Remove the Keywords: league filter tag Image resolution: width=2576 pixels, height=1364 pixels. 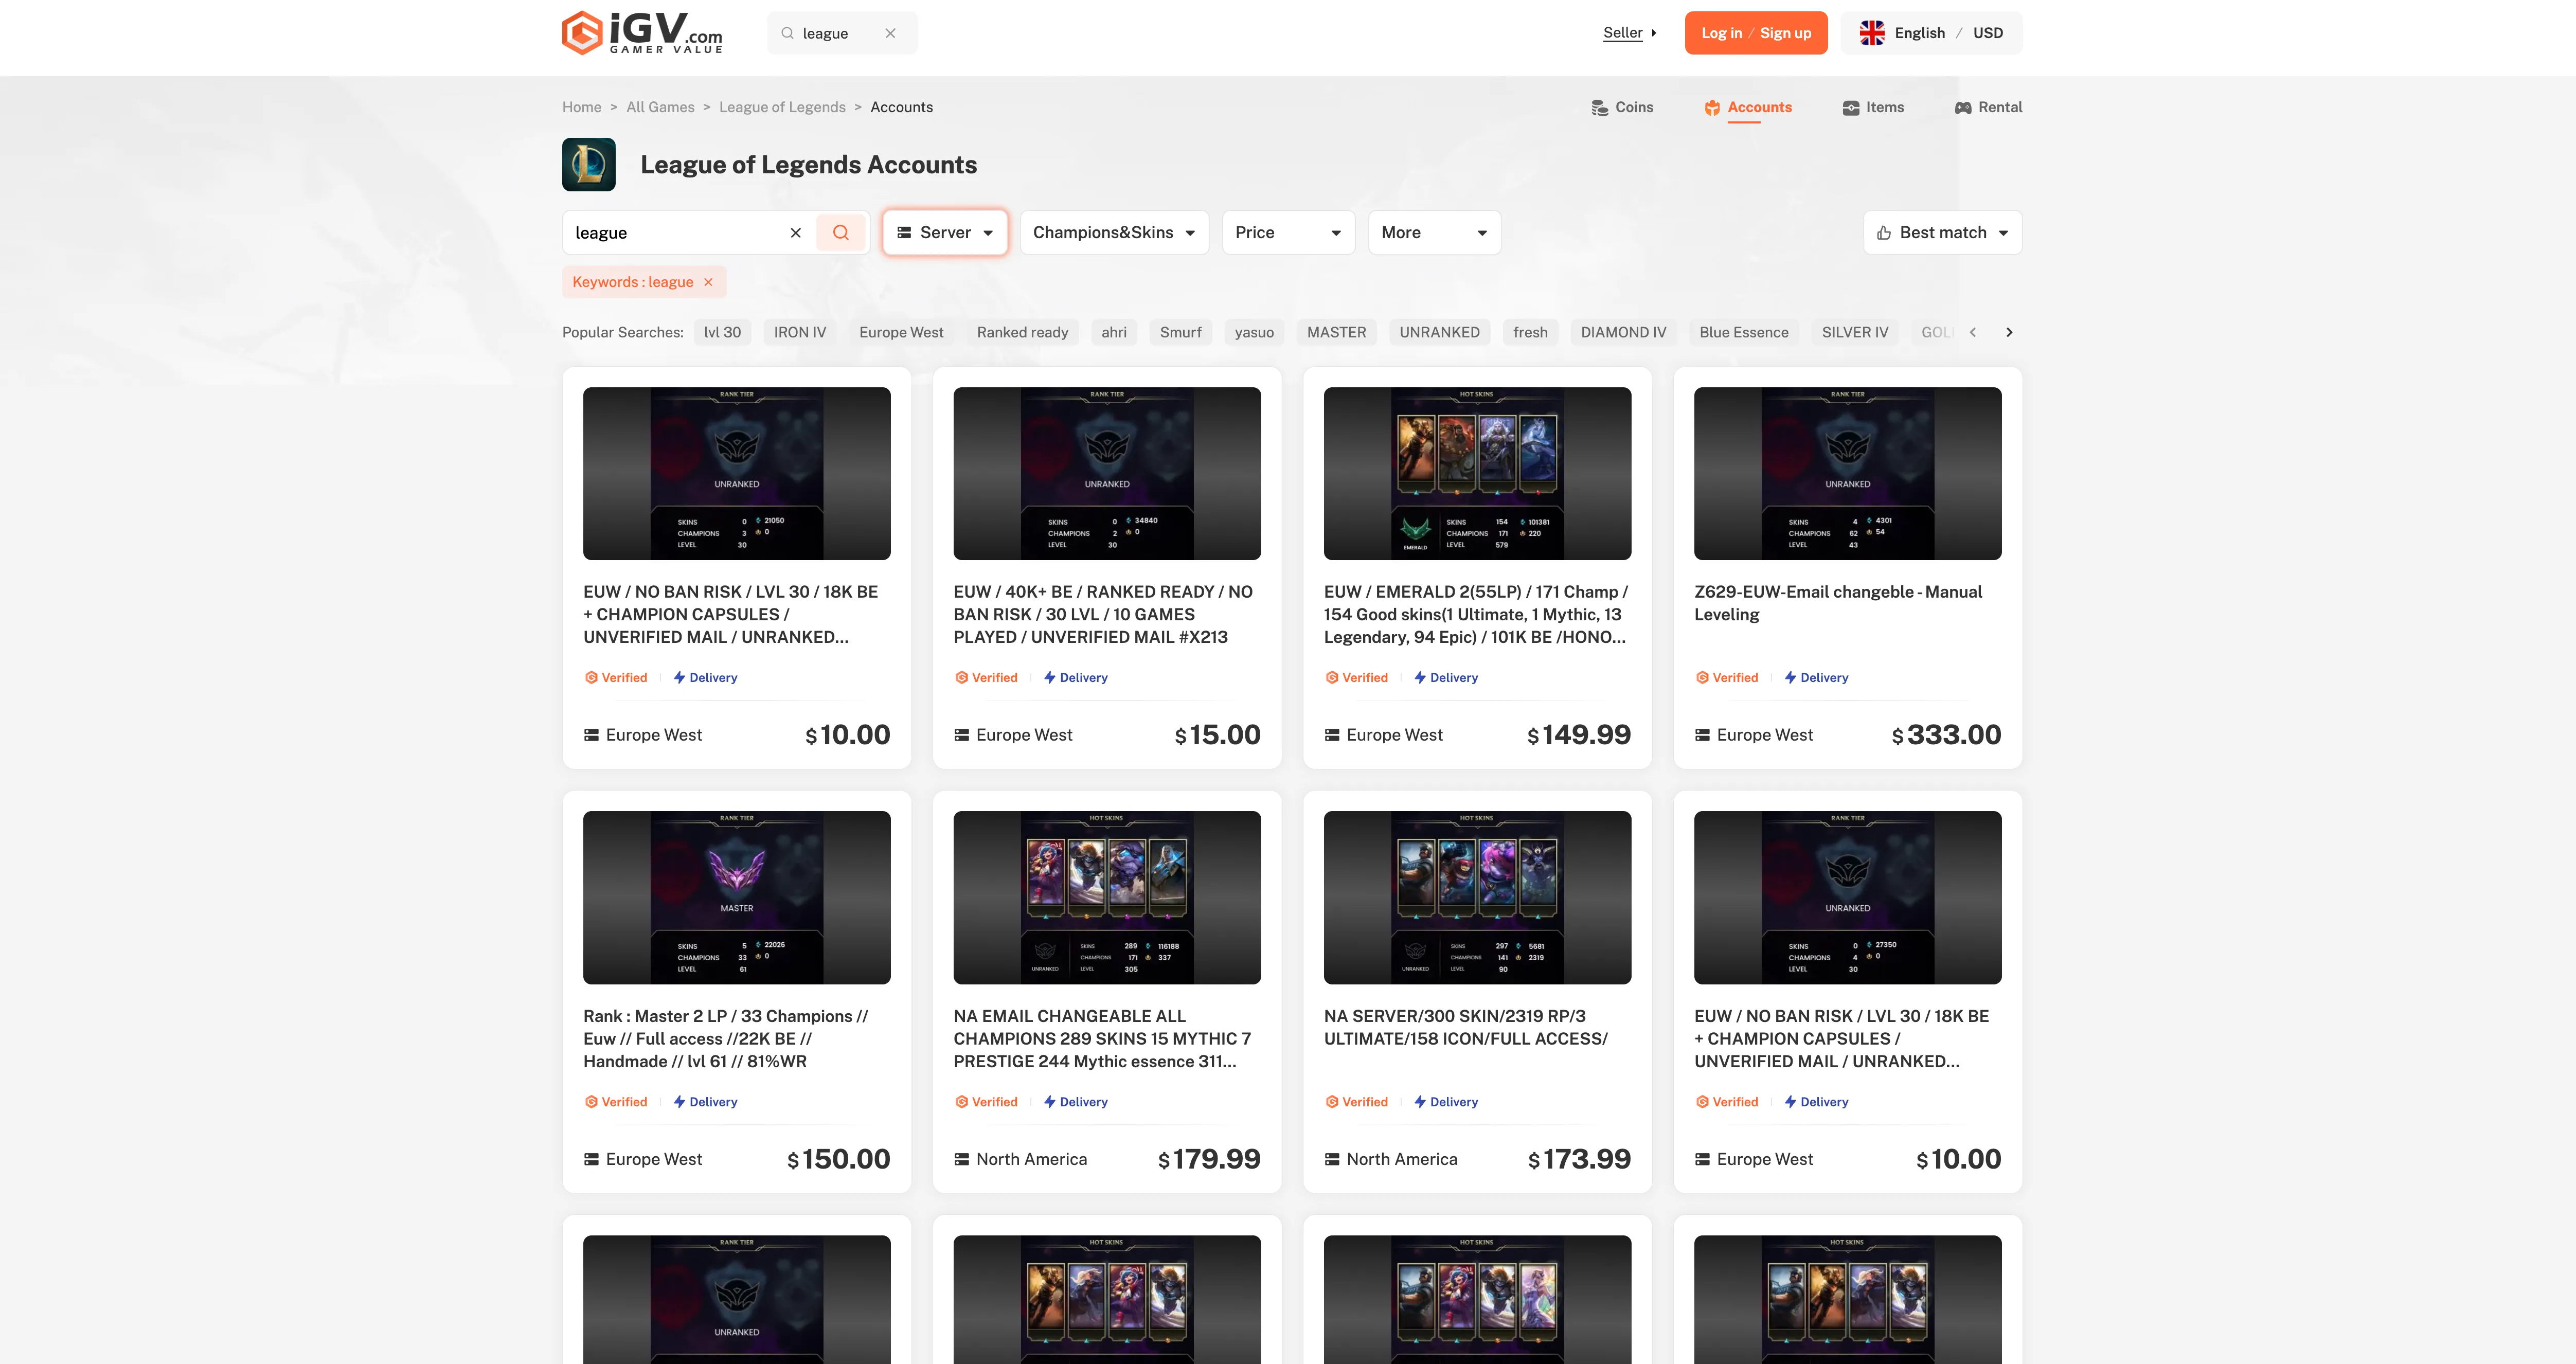(x=708, y=282)
